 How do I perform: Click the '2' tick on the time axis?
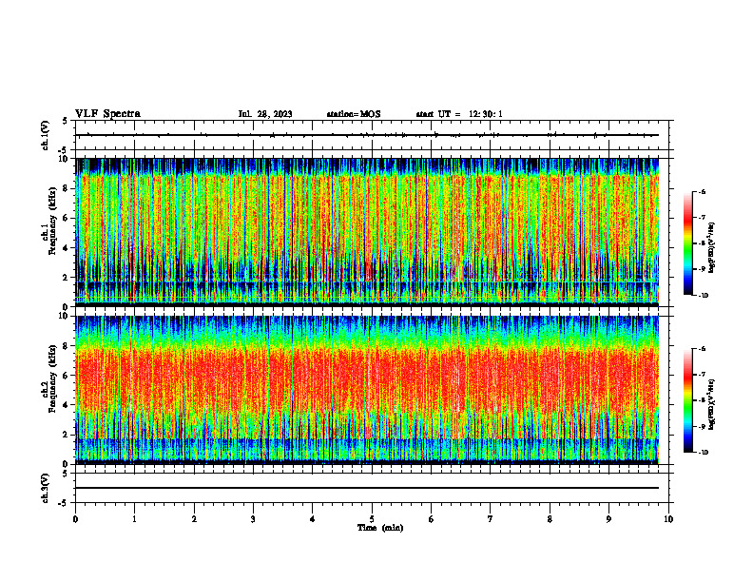(194, 519)
